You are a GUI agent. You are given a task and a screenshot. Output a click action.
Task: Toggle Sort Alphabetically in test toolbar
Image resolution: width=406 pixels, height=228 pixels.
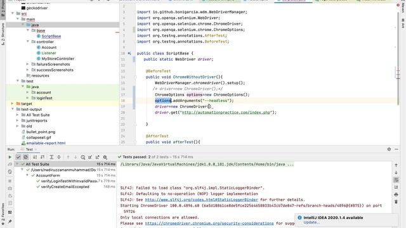tap(35, 157)
